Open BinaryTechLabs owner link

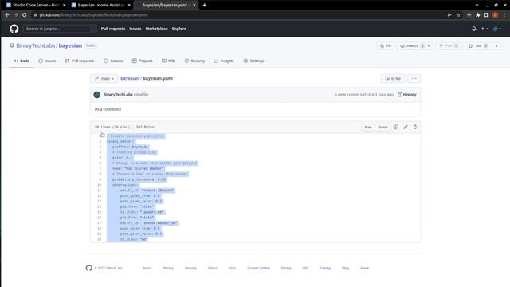(35, 45)
